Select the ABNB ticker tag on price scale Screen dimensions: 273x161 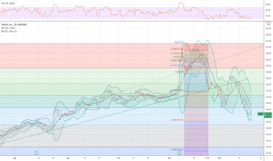tap(260, 114)
